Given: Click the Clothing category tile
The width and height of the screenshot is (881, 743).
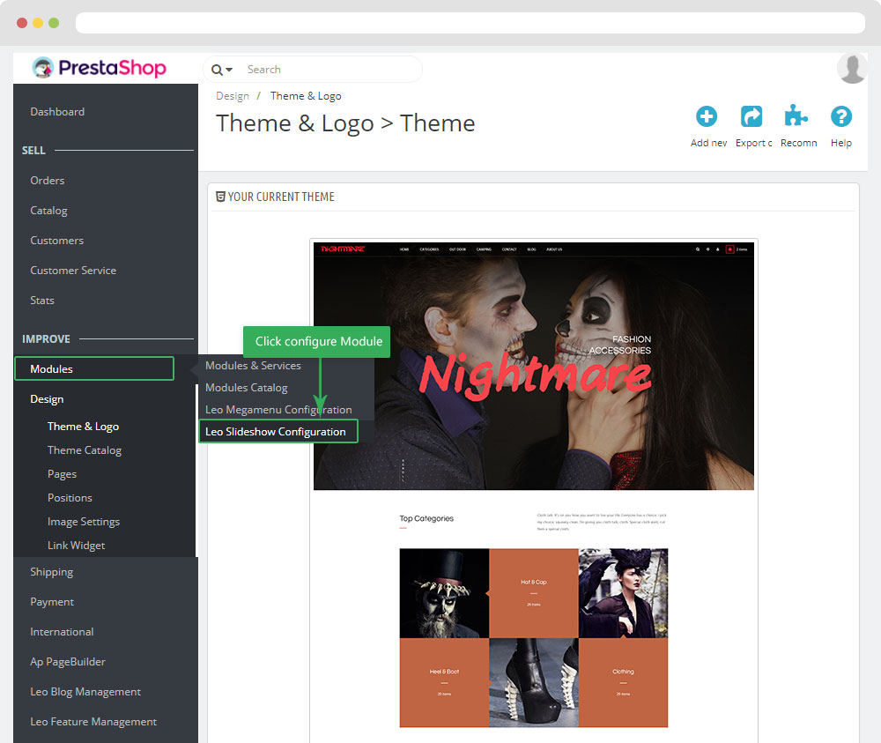Looking at the screenshot, I should pos(623,682).
